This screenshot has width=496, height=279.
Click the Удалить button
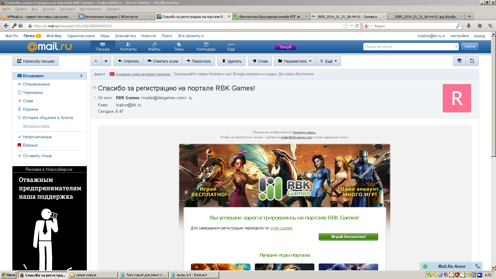tap(232, 61)
